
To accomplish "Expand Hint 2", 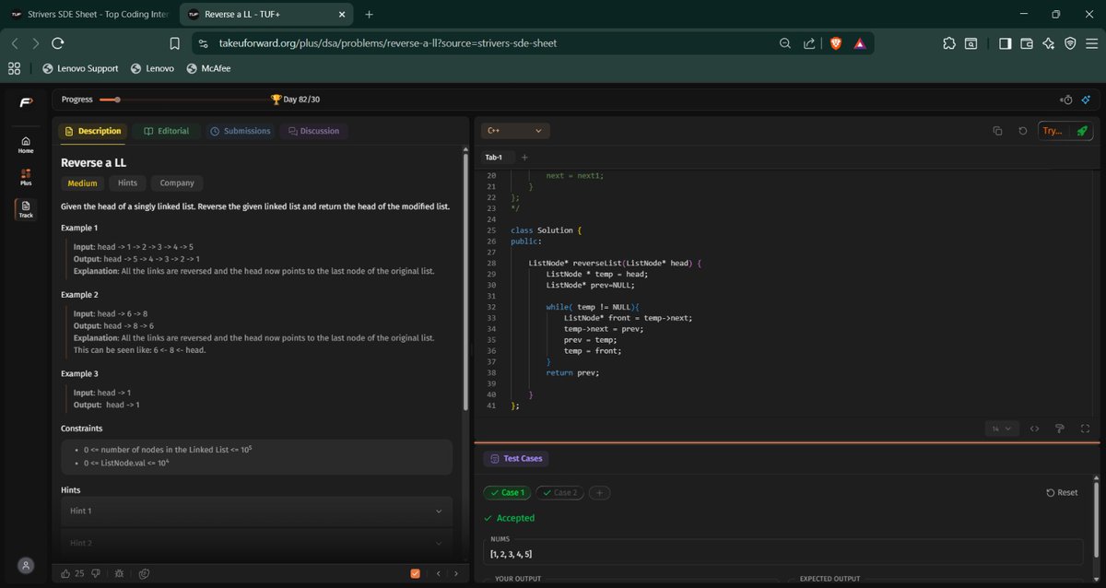I will tap(256, 543).
